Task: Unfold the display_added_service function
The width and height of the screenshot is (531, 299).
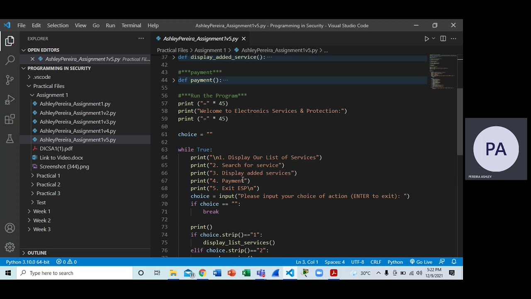Action: point(174,57)
